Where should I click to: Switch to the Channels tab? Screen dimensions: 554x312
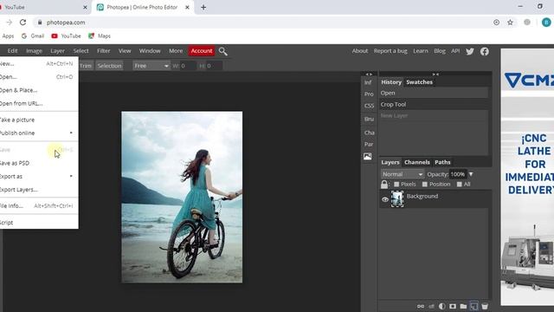pos(417,162)
